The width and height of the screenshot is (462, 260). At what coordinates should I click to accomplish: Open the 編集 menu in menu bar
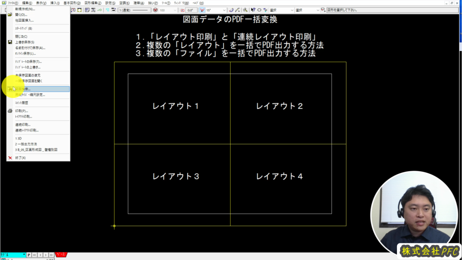27,3
